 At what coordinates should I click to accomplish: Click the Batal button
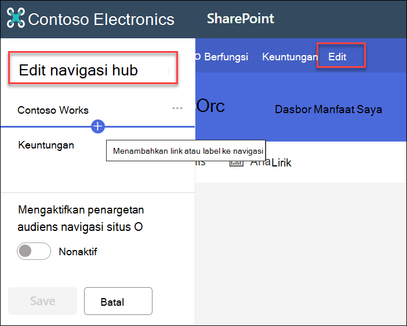click(x=118, y=301)
